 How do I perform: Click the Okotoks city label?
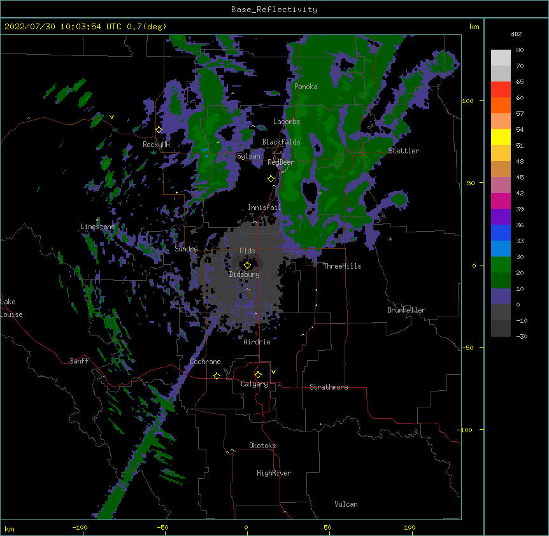coord(262,446)
